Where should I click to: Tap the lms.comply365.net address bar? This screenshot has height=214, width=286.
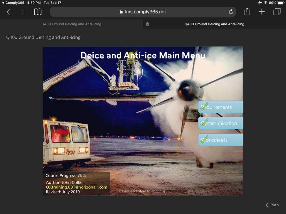tap(143, 12)
